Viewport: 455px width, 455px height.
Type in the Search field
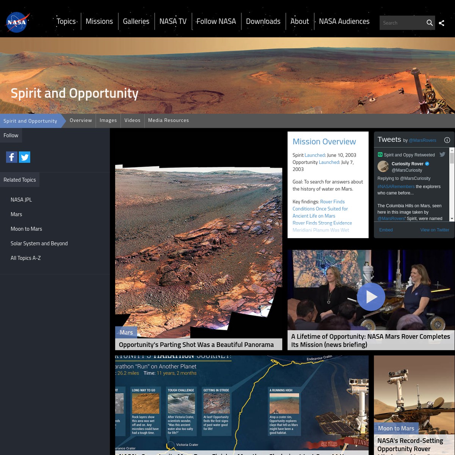[x=402, y=23]
